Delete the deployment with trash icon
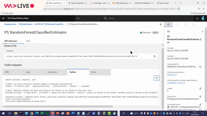Screen dimensions: 207x116 point(161,24)
